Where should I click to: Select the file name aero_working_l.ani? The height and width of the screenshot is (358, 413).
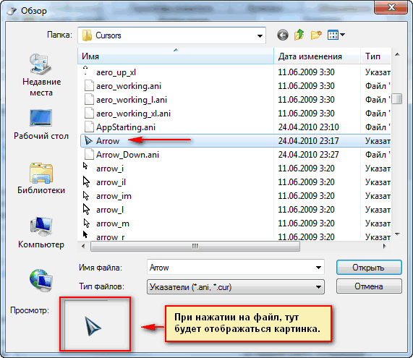(132, 100)
